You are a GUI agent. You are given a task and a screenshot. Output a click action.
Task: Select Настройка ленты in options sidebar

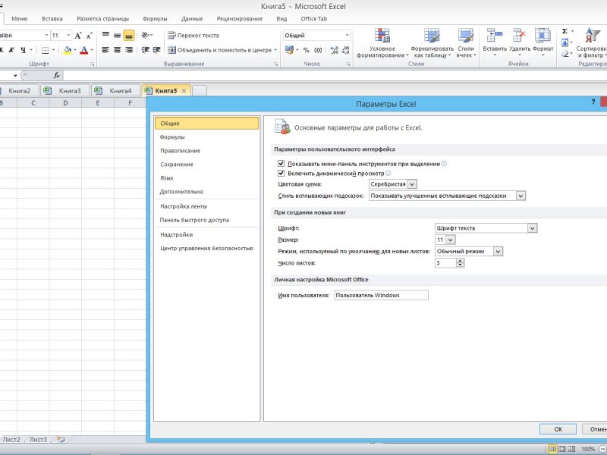click(x=206, y=206)
